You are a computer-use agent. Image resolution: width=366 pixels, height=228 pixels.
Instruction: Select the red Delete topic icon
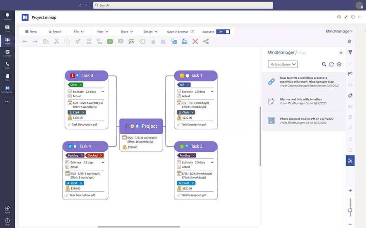pyautogui.click(x=194, y=41)
